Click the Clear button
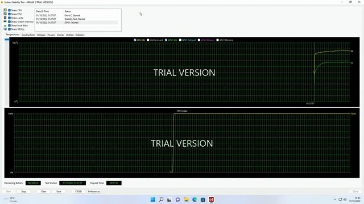The image size is (364, 204). 43,192
